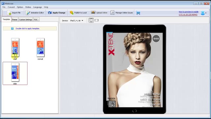The image size is (211, 119).
Task: Click the Import File button label
Action: (16, 13)
